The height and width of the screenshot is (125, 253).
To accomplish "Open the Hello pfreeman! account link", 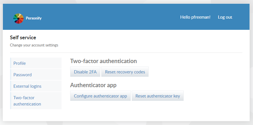I will [195, 17].
